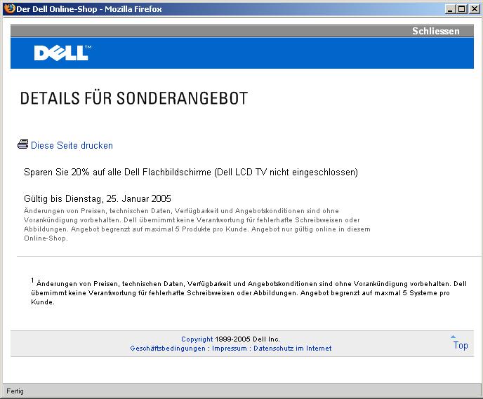Click the Copyright link in the footer
Image resolution: width=483 pixels, height=399 pixels.
click(x=197, y=339)
